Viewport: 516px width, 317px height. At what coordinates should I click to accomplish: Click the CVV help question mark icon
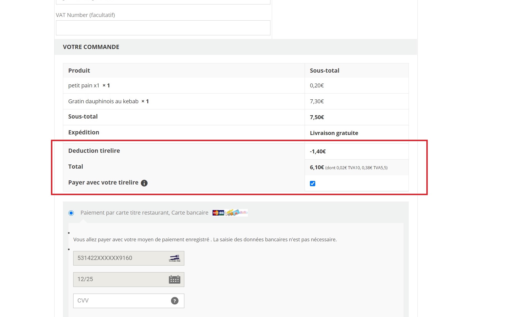(x=175, y=301)
